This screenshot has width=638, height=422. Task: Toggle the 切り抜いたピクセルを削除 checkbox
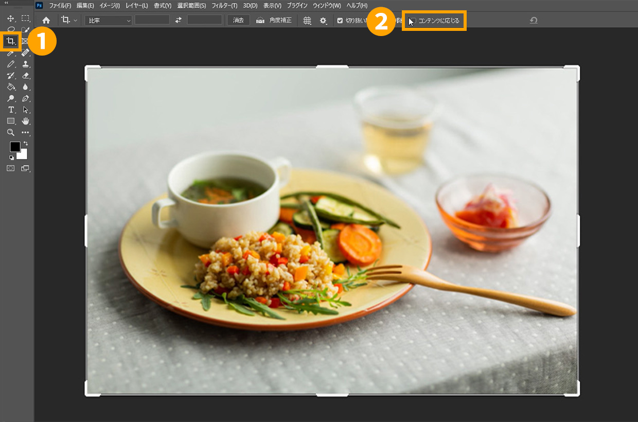(340, 21)
